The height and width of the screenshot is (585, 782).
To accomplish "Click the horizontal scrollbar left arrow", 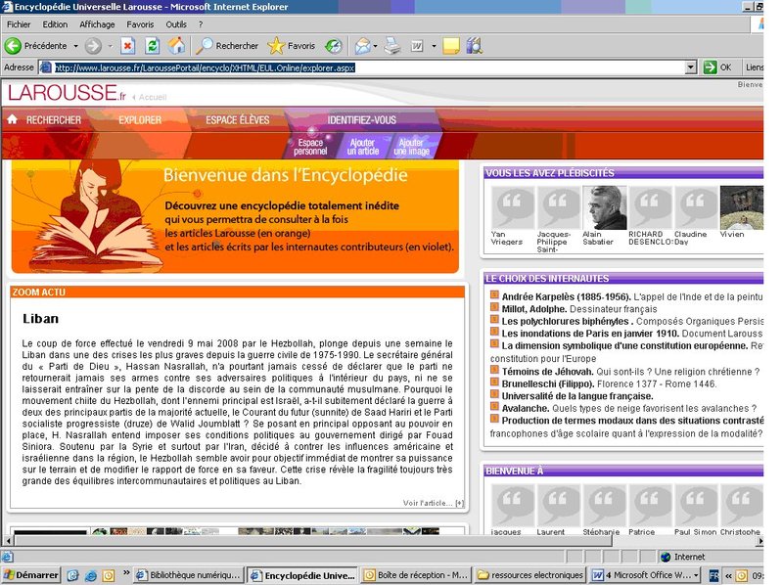I will [x=8, y=541].
